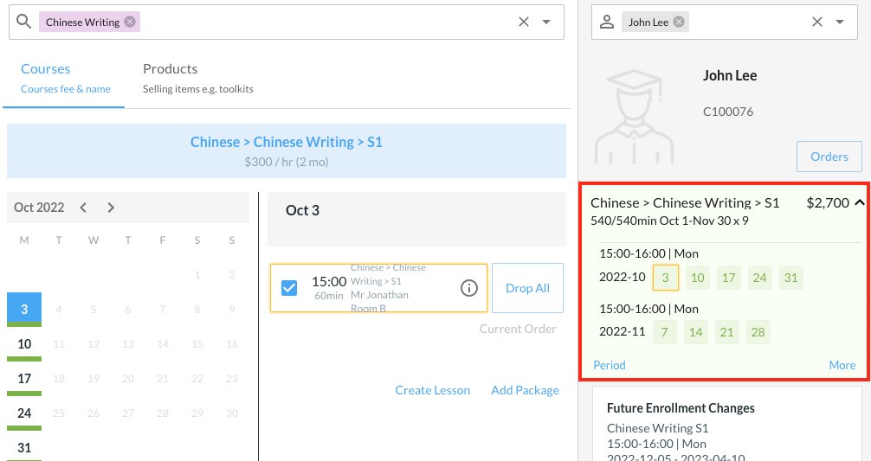Clear the course search field
The image size is (871, 461).
click(x=523, y=22)
